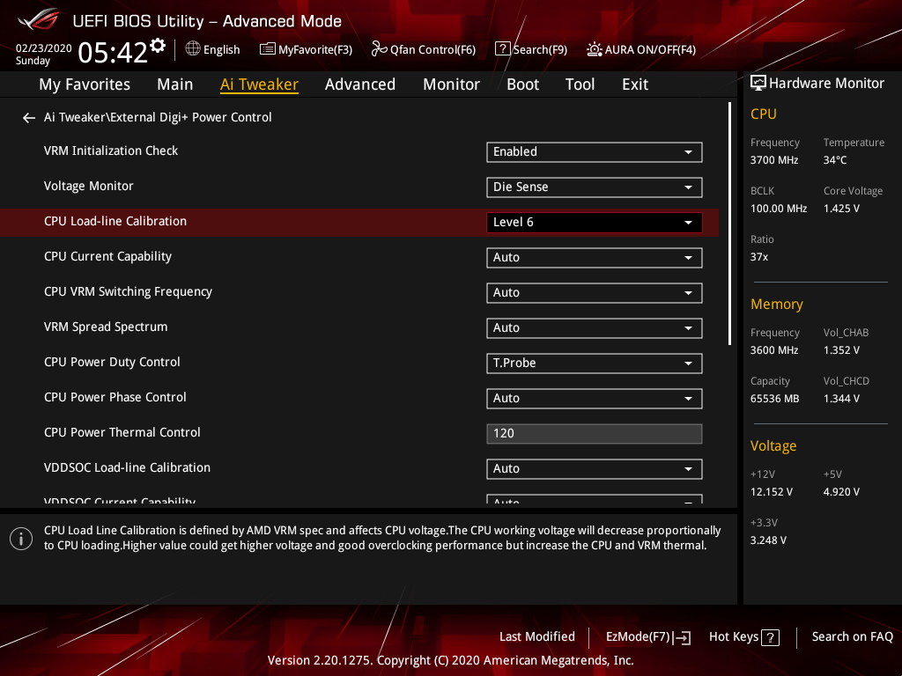Click the +3.3V value 3.248 V

pos(768,540)
